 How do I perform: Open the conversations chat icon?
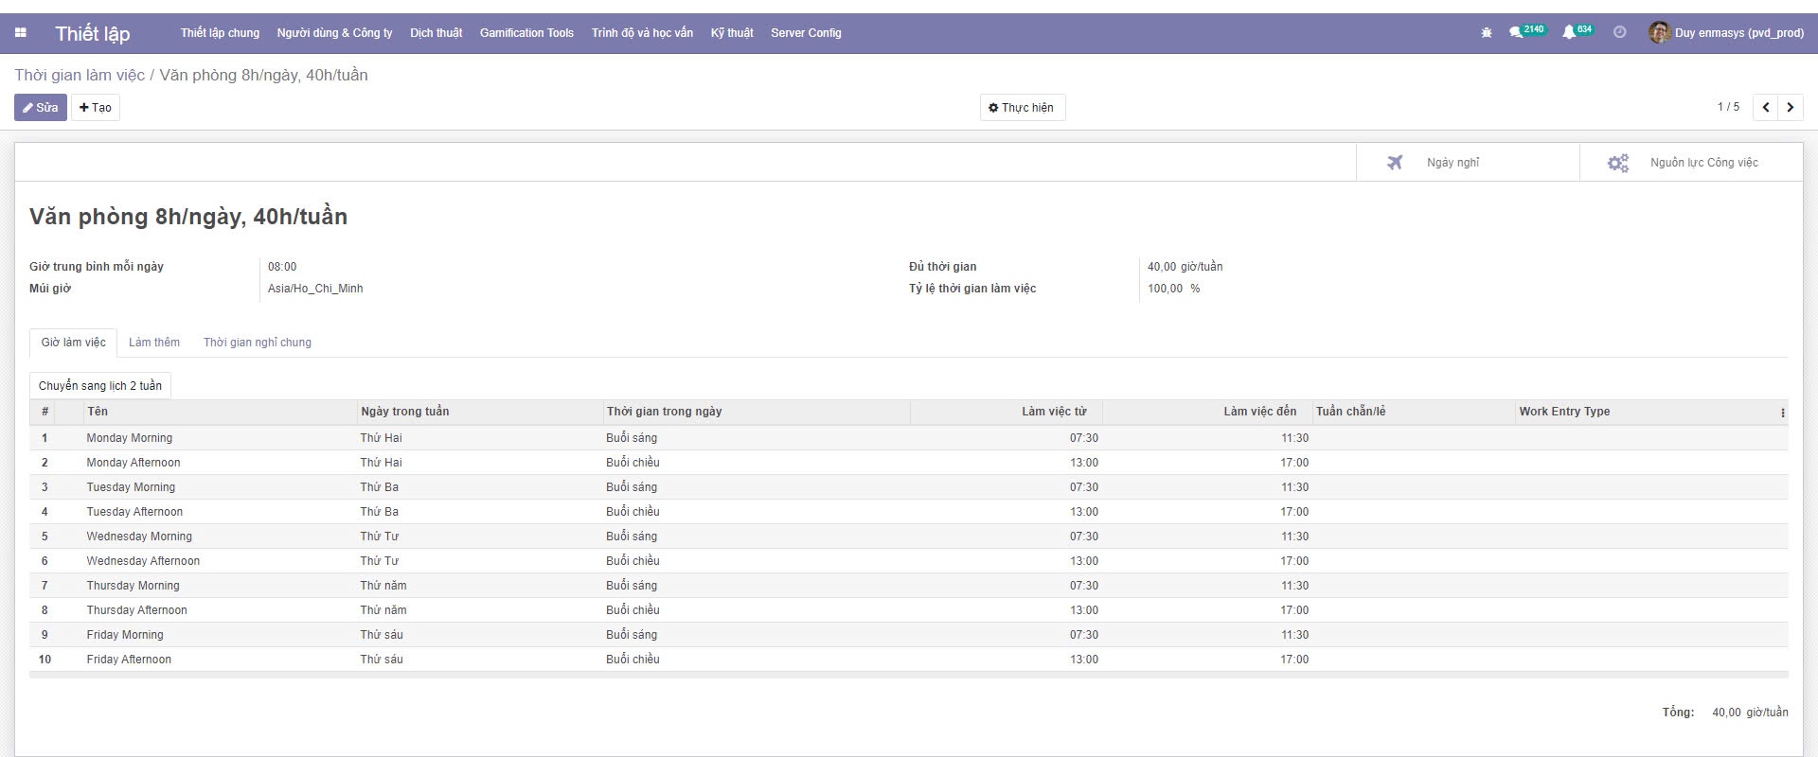click(1516, 32)
